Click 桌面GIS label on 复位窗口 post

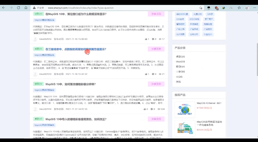[x=38, y=14]
